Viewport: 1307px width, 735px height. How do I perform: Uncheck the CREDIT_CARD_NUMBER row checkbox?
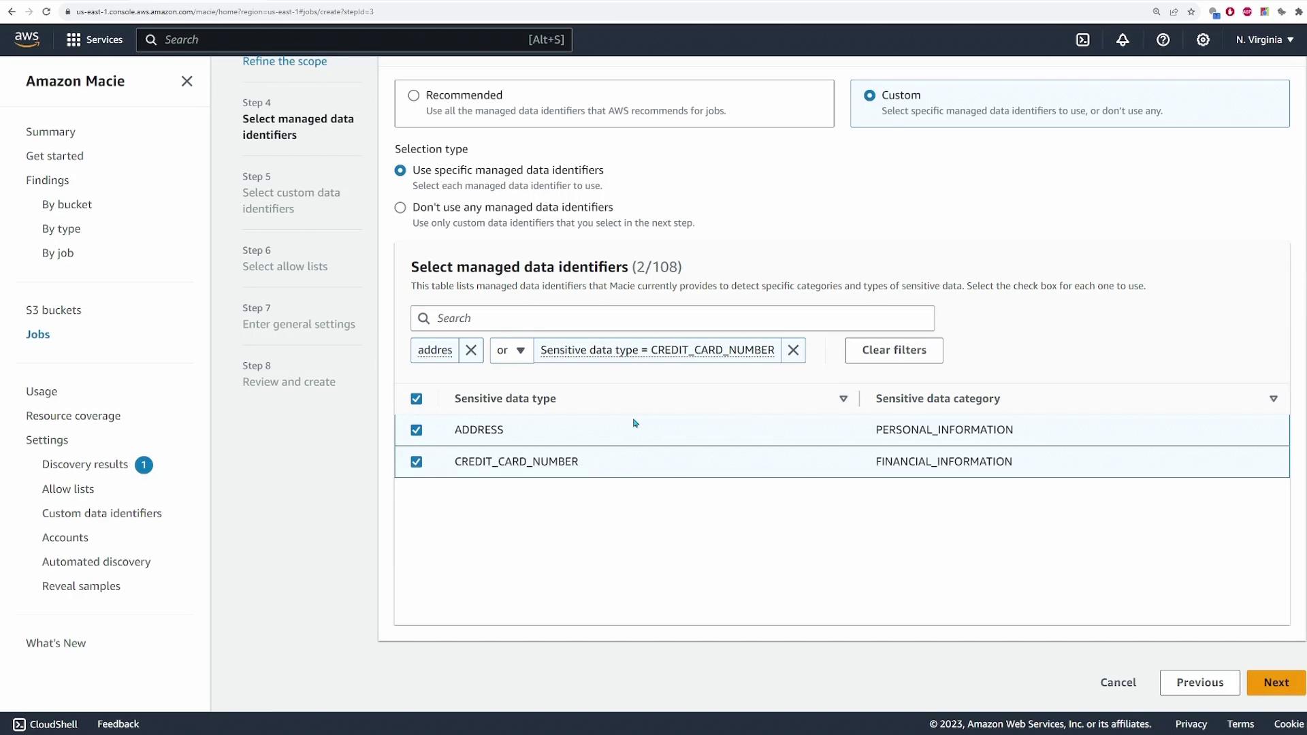[417, 462]
